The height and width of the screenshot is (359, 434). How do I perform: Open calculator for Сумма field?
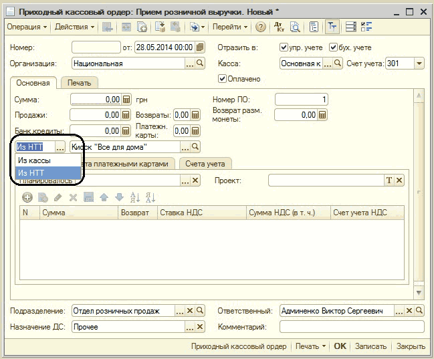(x=126, y=100)
